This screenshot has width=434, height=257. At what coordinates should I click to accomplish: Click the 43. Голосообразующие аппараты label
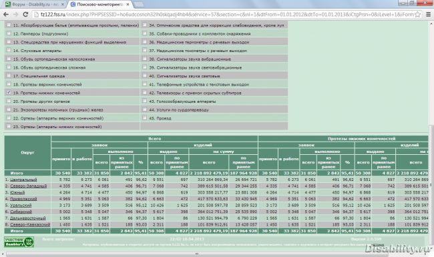182,101
